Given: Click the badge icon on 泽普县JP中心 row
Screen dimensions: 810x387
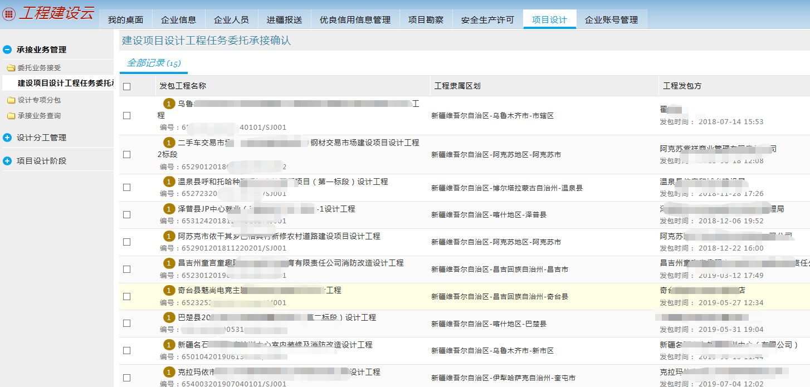Looking at the screenshot, I should click(169, 209).
